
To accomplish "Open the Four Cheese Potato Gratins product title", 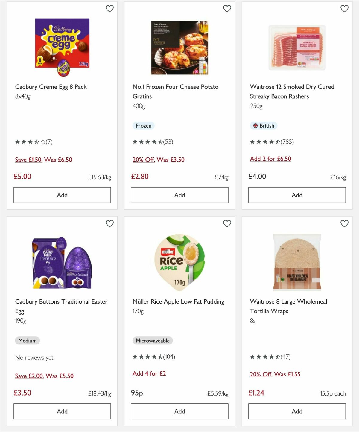I will click(x=176, y=91).
